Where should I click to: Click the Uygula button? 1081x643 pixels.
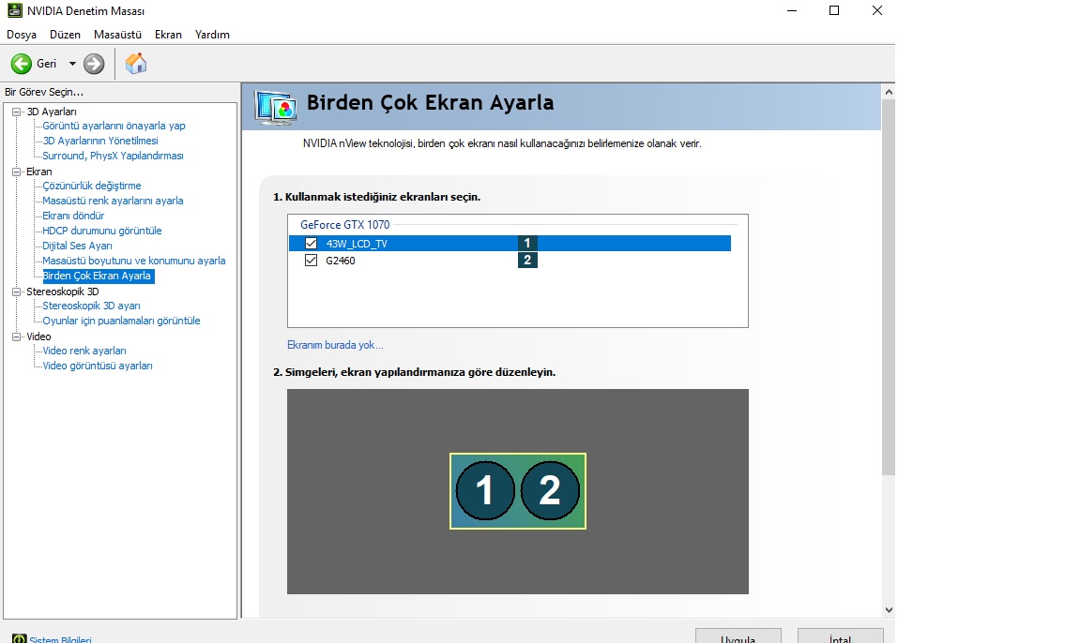coord(738,636)
